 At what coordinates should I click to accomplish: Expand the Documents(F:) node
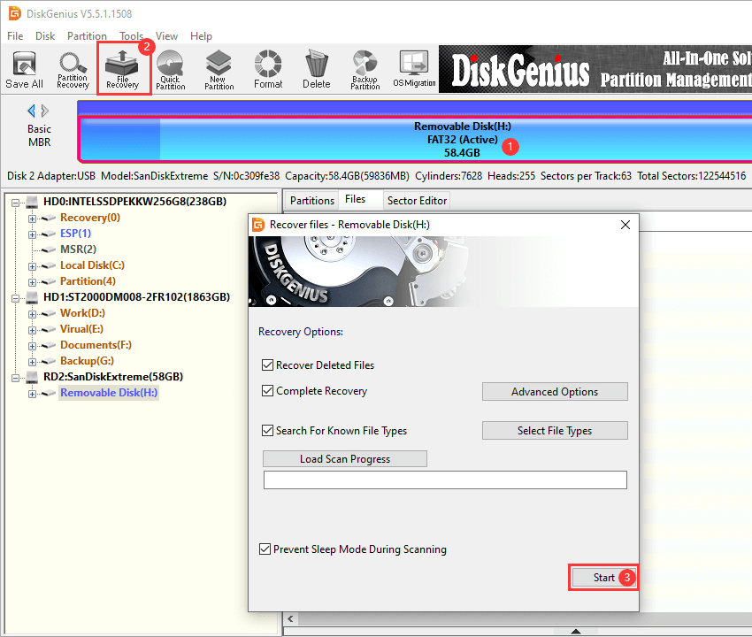(x=32, y=346)
